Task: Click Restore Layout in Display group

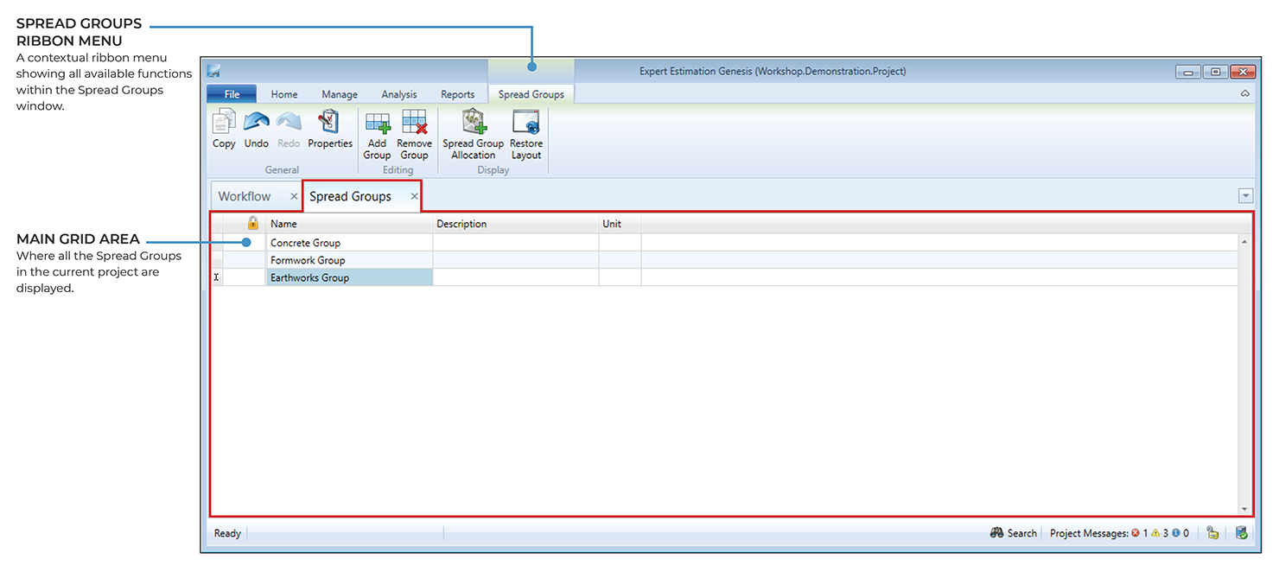Action: [525, 136]
